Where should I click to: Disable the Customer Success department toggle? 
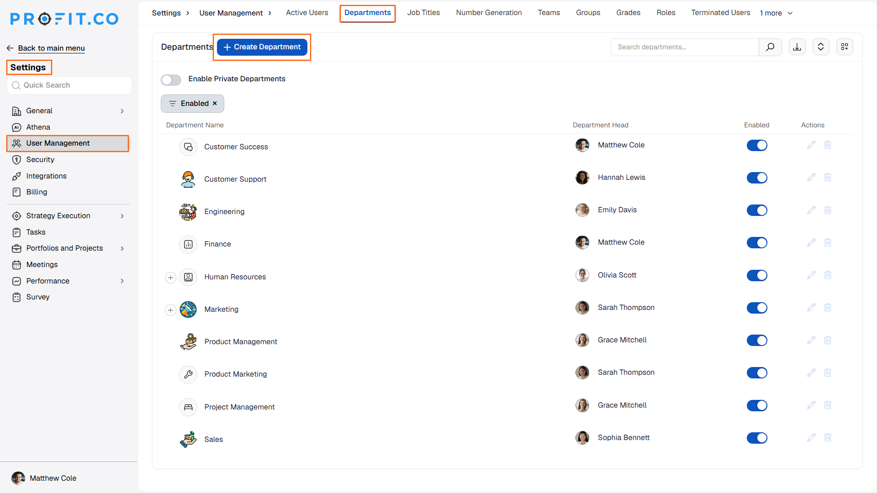pos(757,145)
